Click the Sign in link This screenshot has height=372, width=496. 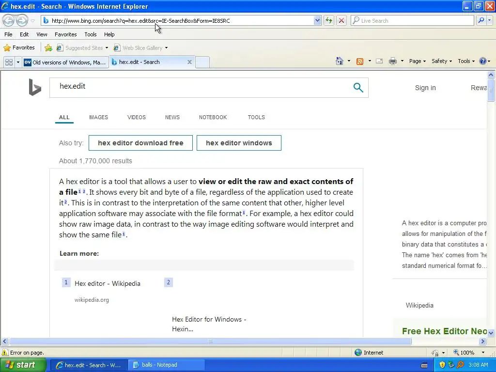(425, 88)
